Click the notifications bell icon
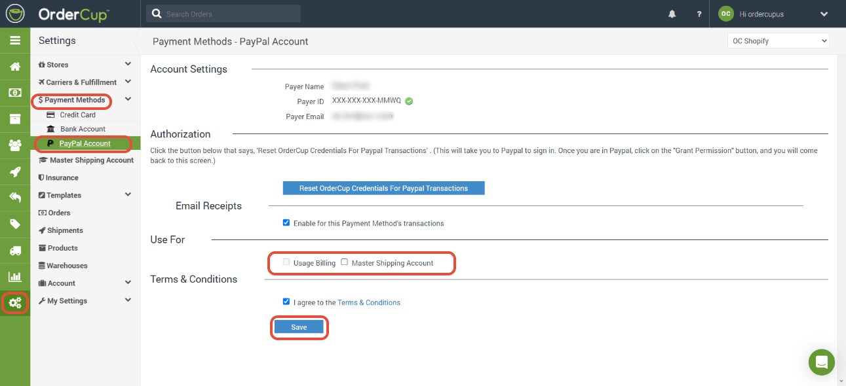846x386 pixels. point(672,14)
